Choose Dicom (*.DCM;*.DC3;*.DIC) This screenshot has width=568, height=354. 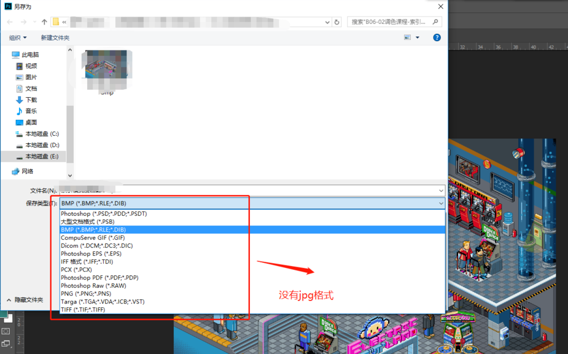click(x=252, y=246)
